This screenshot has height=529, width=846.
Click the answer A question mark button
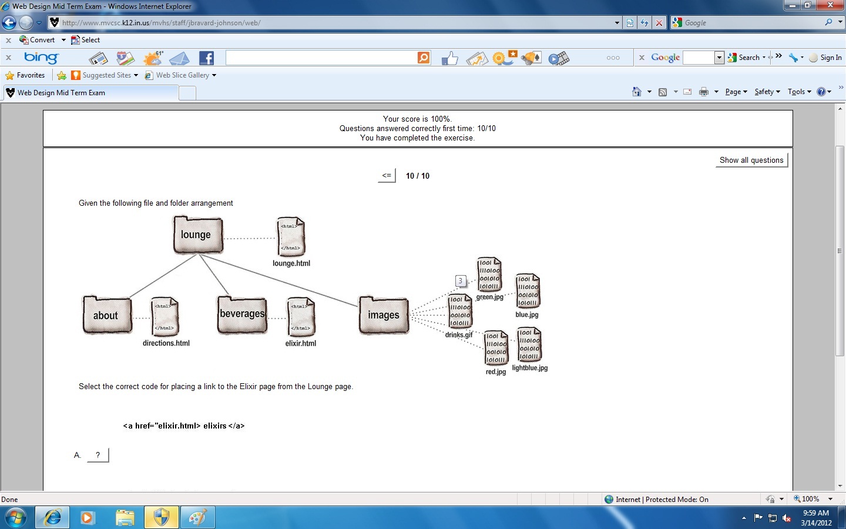[98, 455]
